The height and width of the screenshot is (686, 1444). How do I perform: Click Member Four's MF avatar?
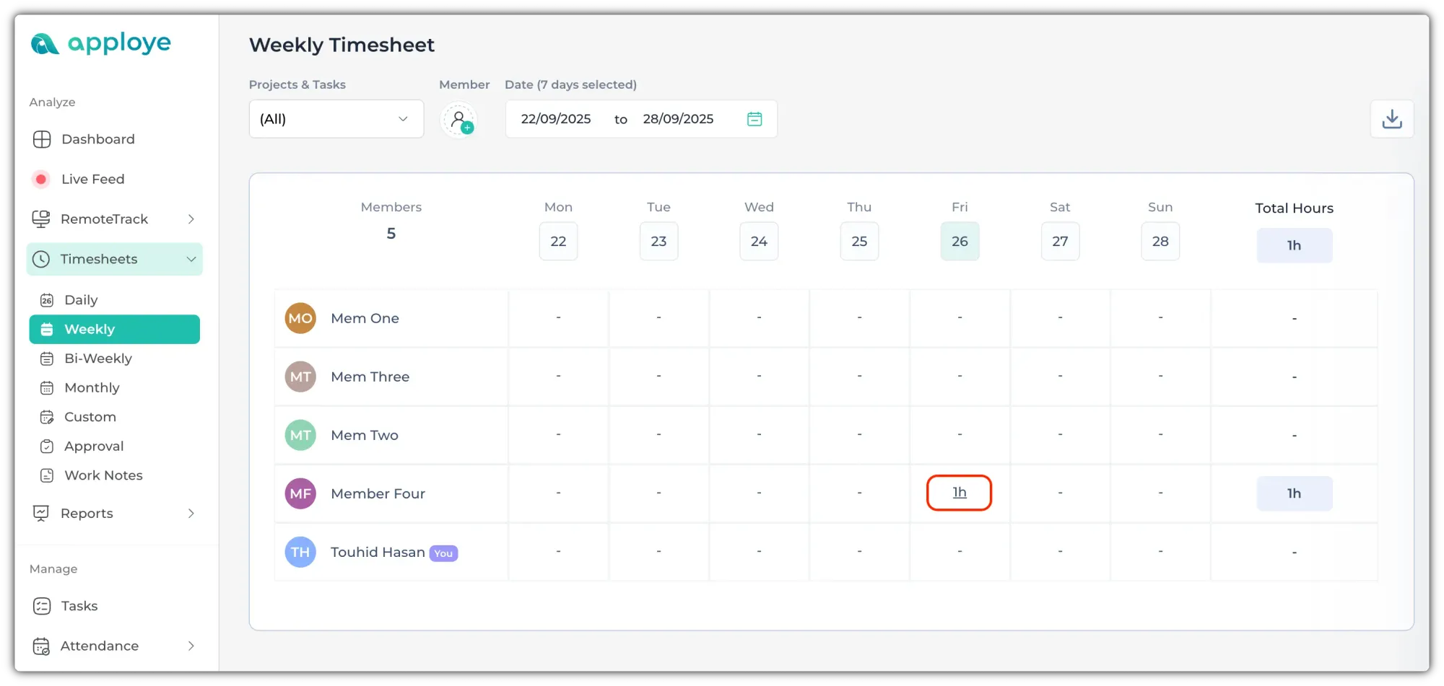[x=300, y=493]
